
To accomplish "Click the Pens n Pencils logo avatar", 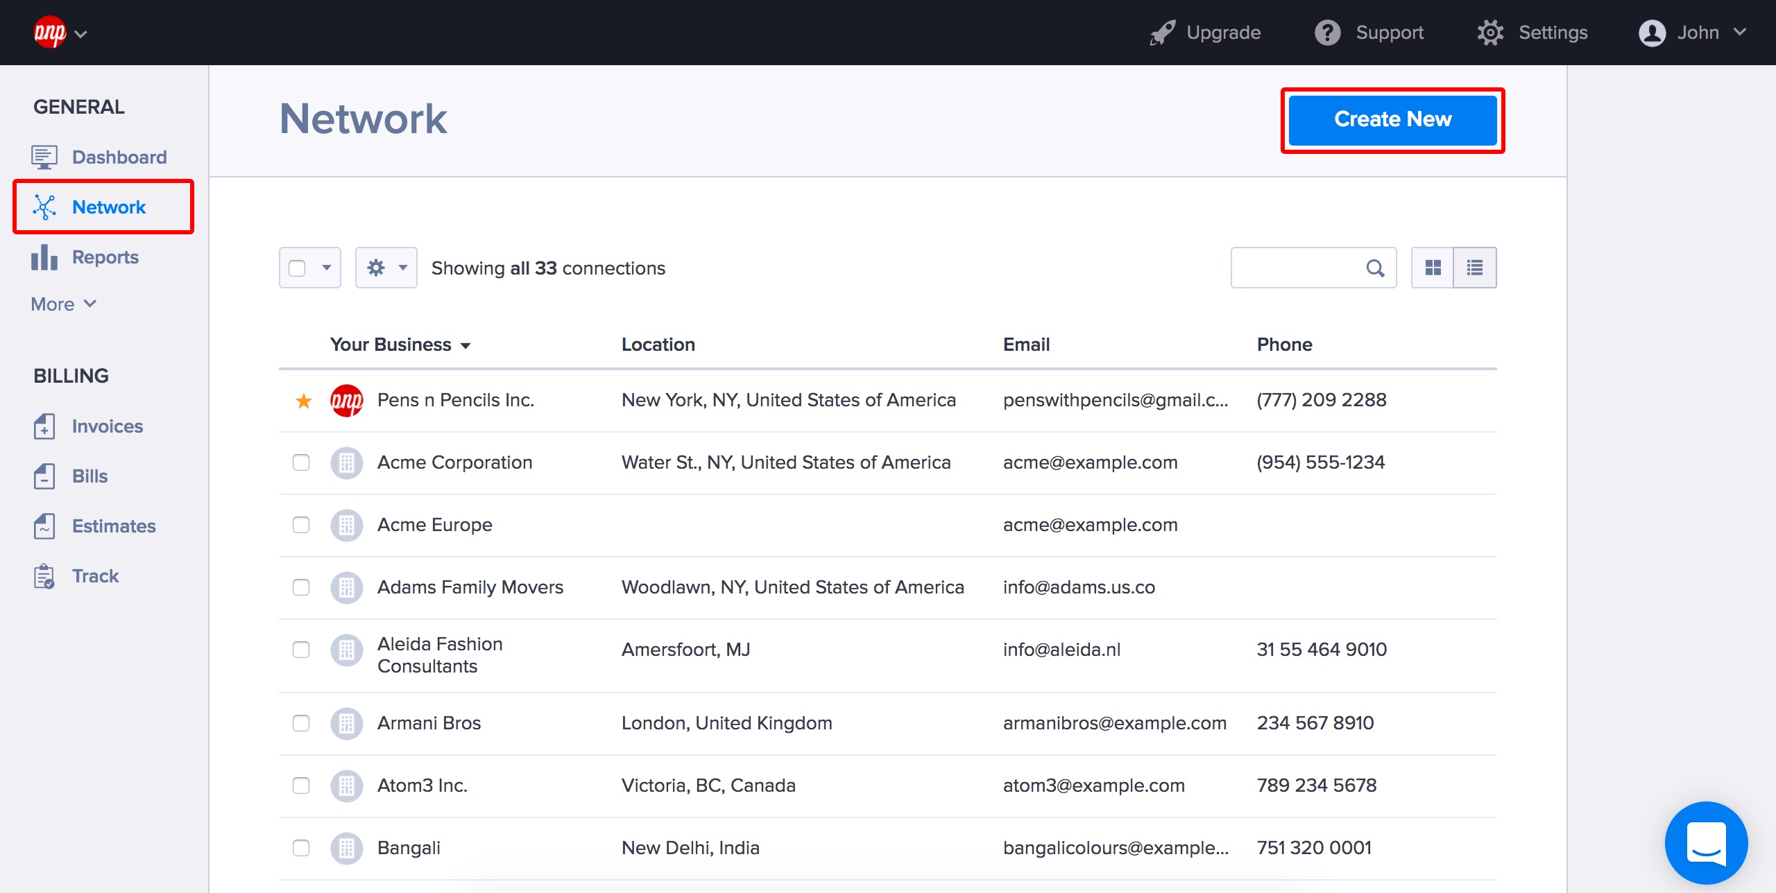I will tap(347, 401).
